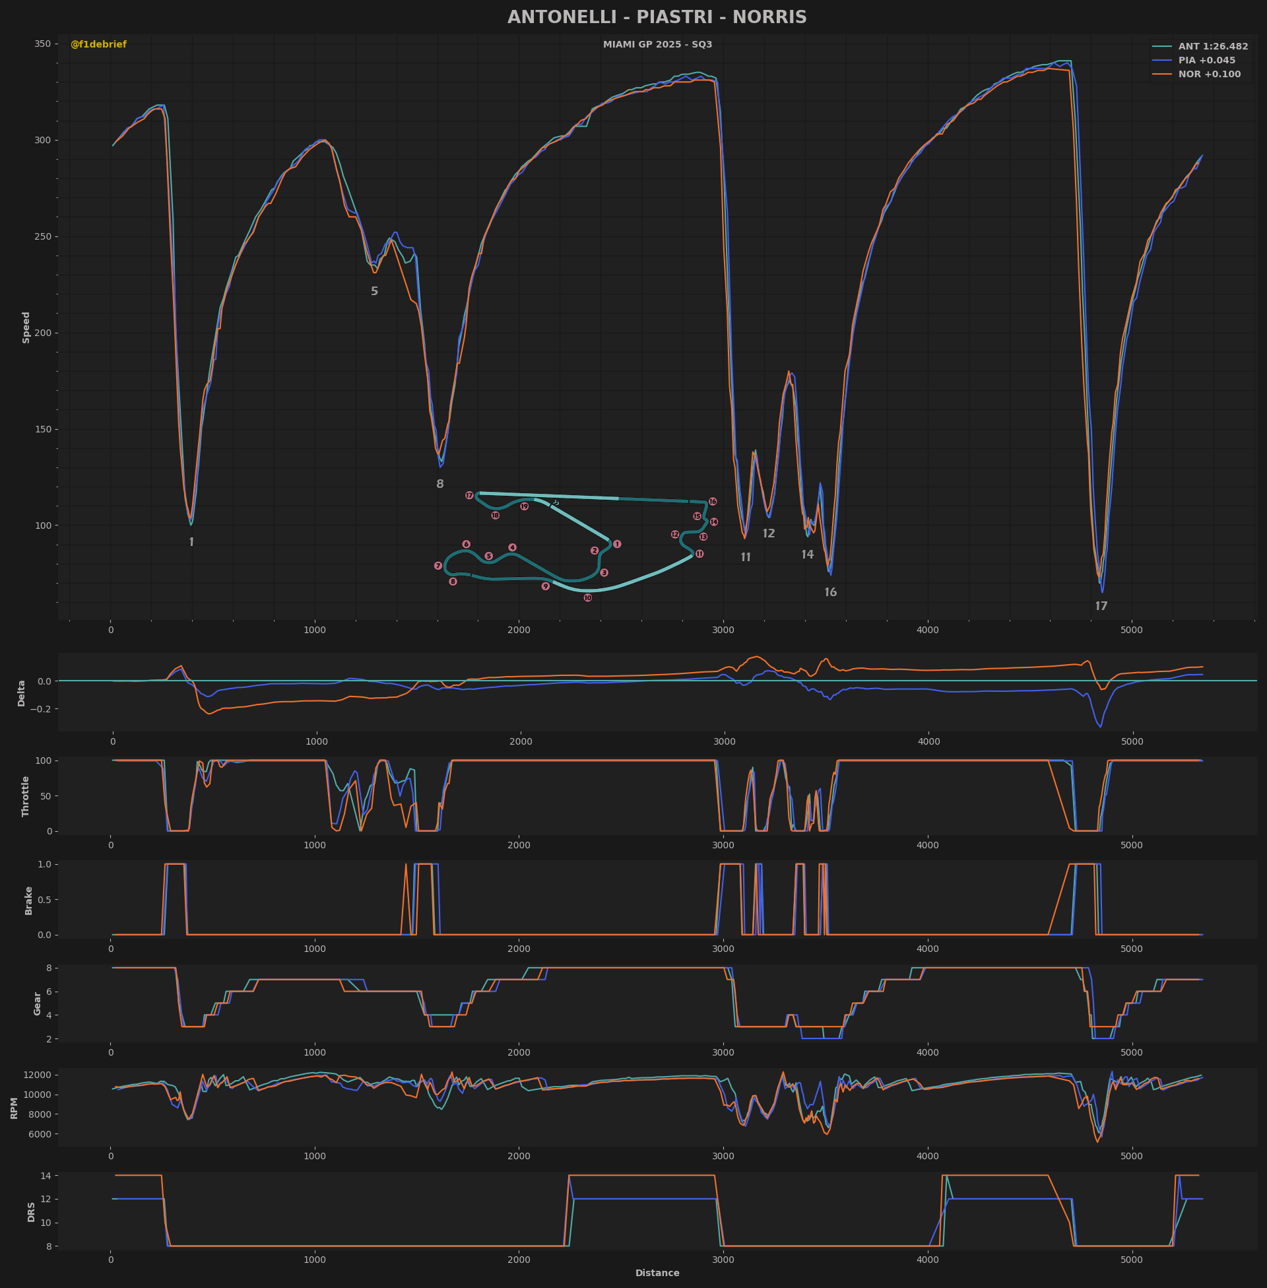The height and width of the screenshot is (1288, 1267).
Task: Click the PIA +0.045 legend entry
Action: 1206,61
